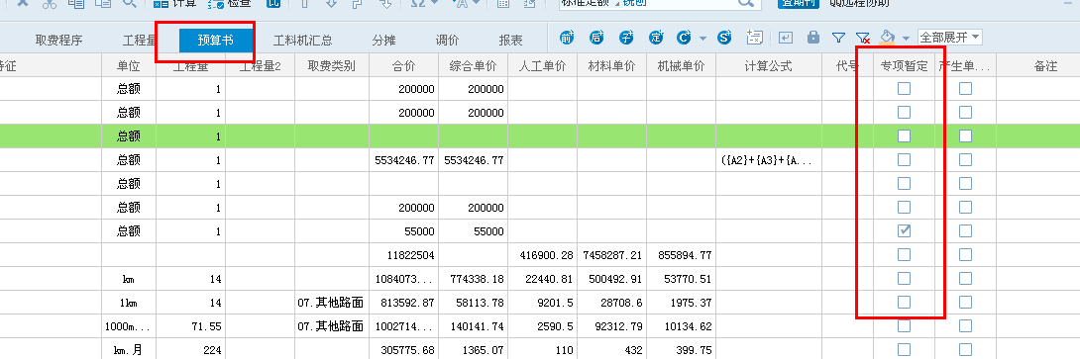Click the 合价 column header
Viewport: 1080px width, 359px height.
pyautogui.click(x=403, y=66)
